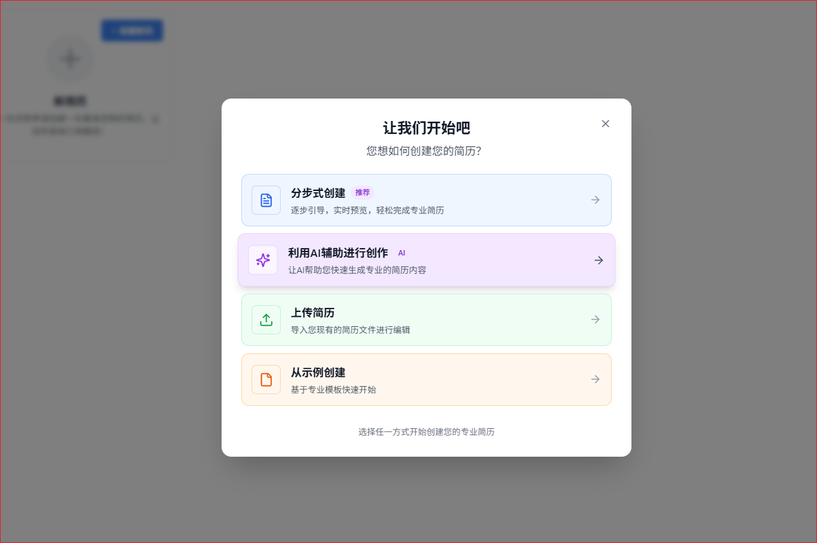Click the footer text 选择任一方式开始创建您的专业简历
The image size is (817, 543).
pos(426,432)
